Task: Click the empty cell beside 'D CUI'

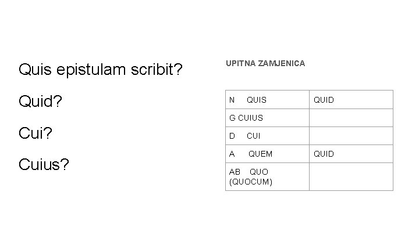Action: coord(350,136)
